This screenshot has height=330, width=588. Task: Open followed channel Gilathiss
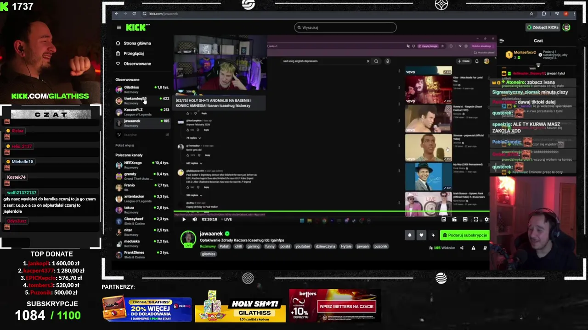[x=142, y=89]
